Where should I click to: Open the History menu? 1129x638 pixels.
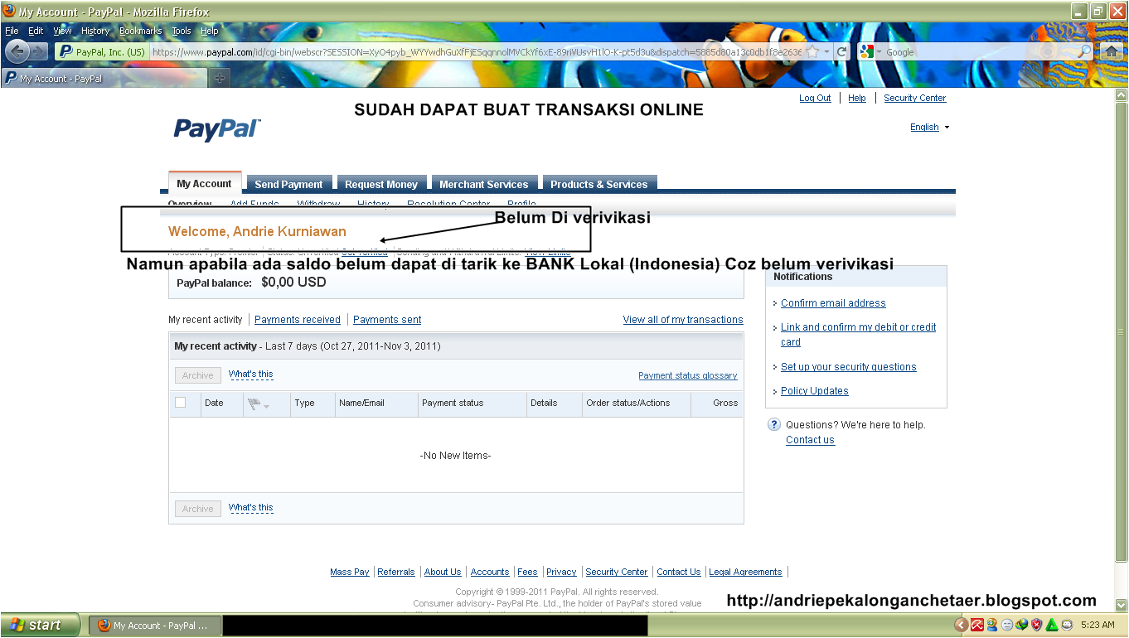95,31
